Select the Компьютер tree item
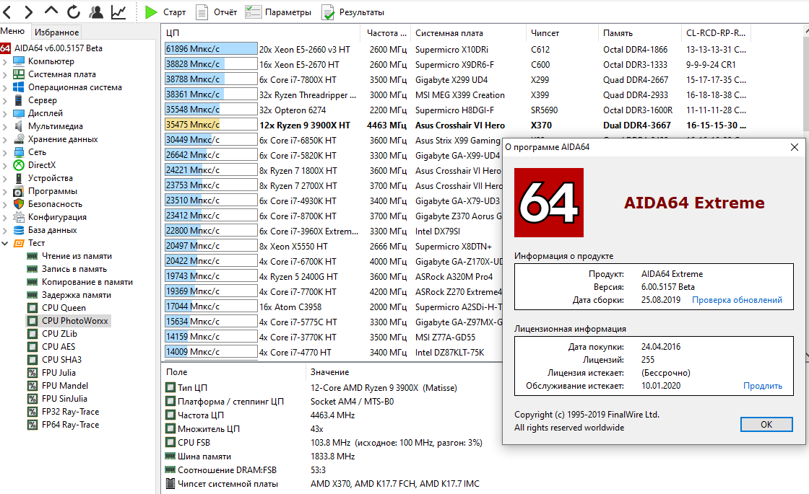The width and height of the screenshot is (809, 494). click(51, 61)
